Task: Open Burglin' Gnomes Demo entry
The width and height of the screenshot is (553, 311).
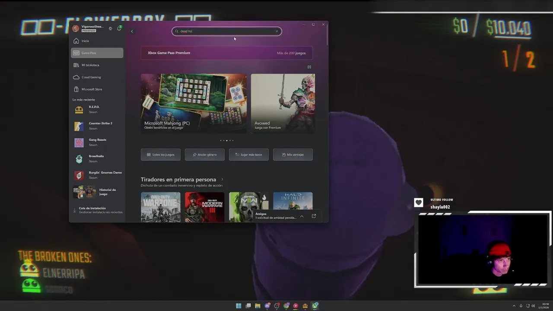Action: tap(97, 175)
